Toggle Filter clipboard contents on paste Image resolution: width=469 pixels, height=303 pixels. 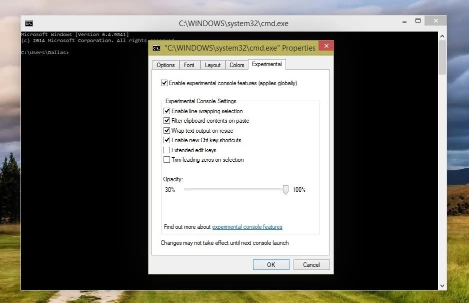tap(166, 121)
